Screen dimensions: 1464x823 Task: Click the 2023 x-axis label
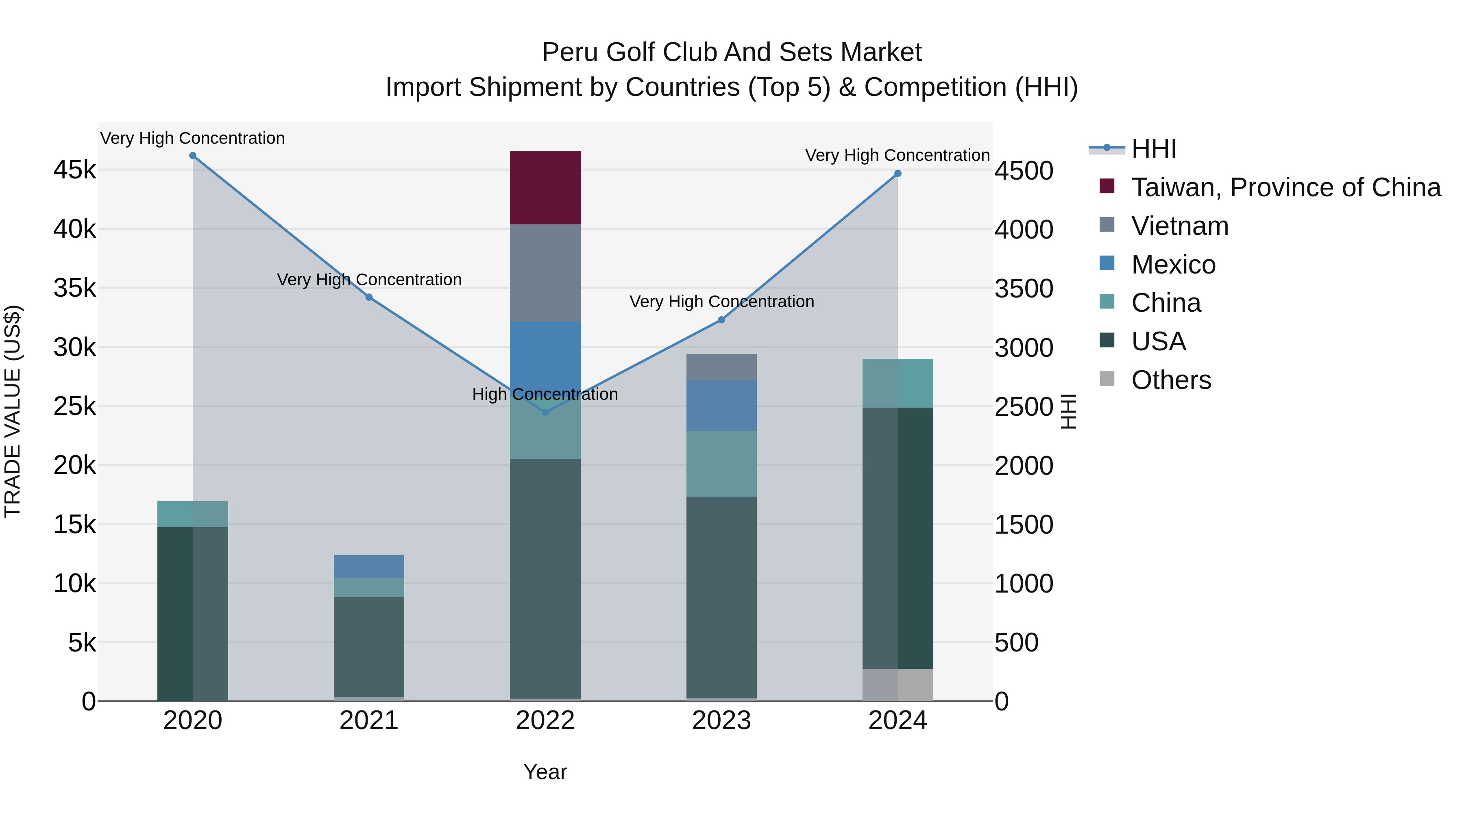pos(721,721)
